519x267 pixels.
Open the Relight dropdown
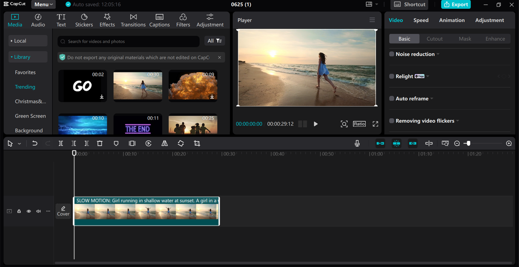[427, 76]
